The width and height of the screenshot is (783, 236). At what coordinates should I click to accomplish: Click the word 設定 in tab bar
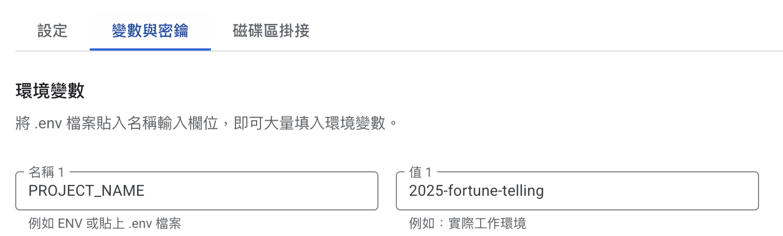(x=52, y=31)
